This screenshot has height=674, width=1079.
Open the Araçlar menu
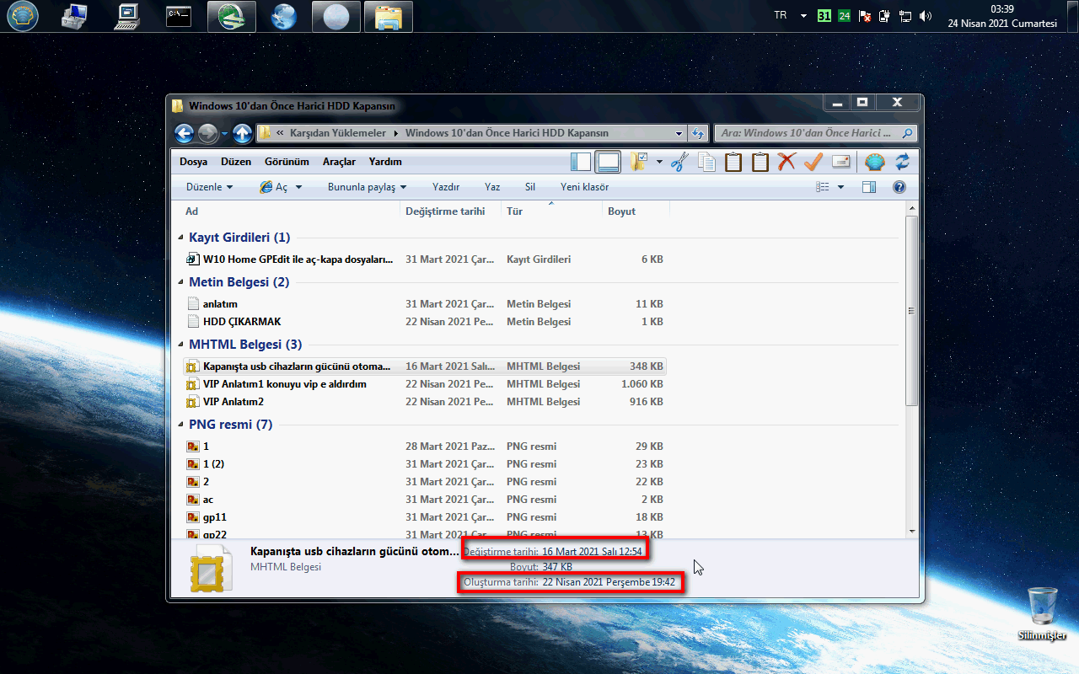340,162
